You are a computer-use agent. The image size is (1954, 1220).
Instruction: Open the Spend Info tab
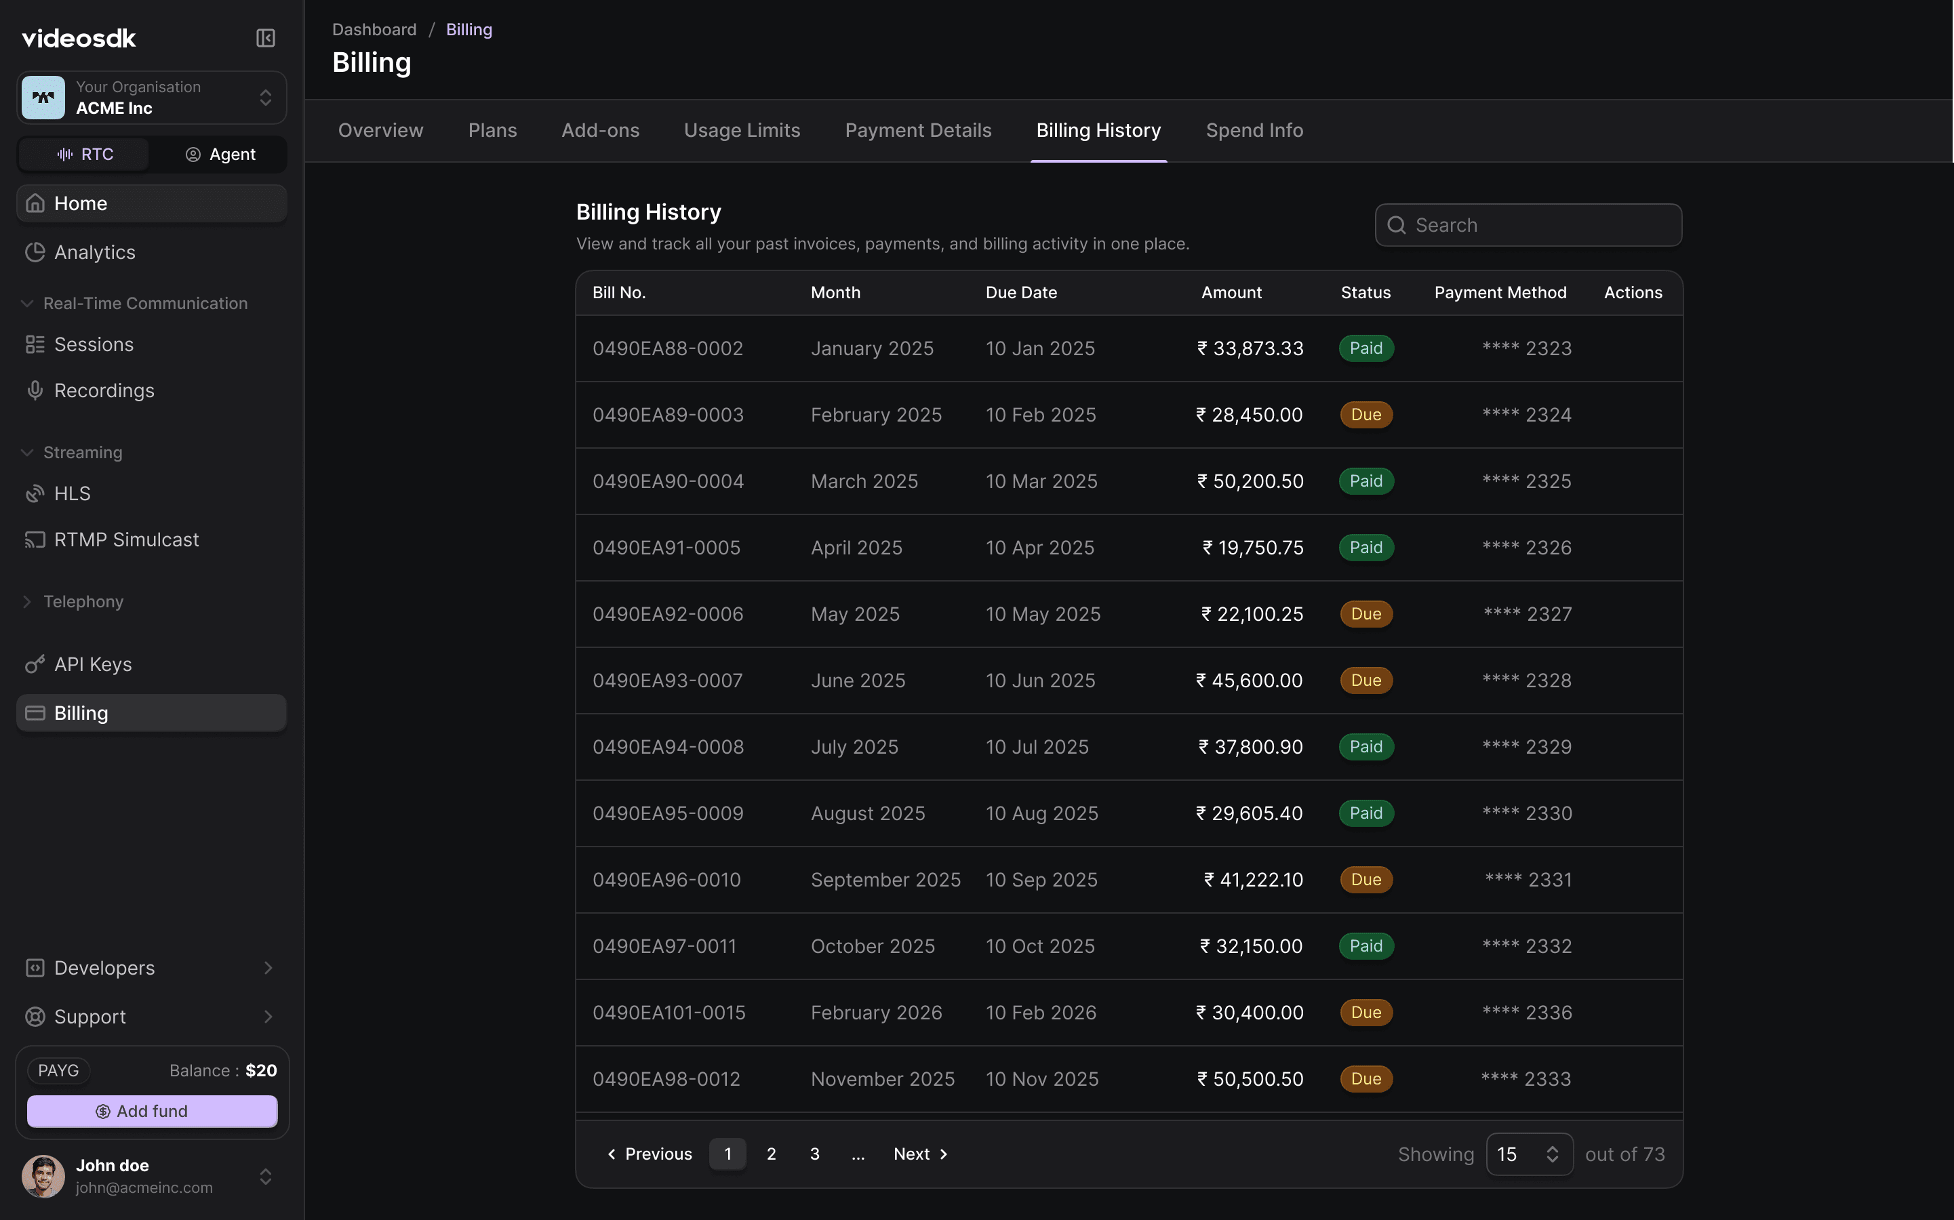click(x=1254, y=130)
